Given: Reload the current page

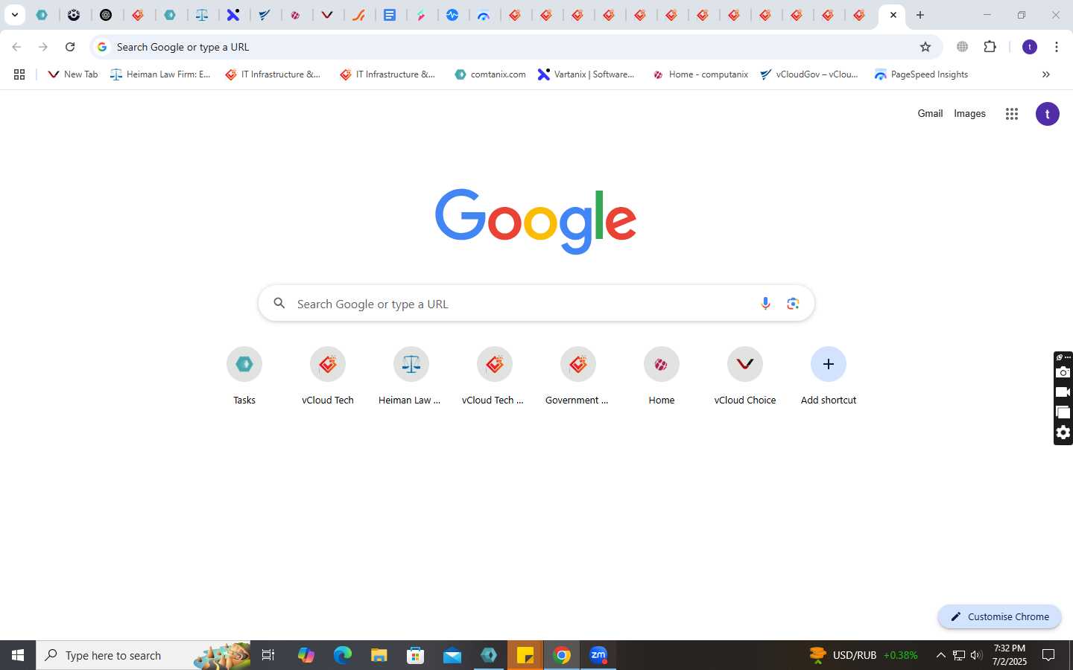Looking at the screenshot, I should [70, 47].
